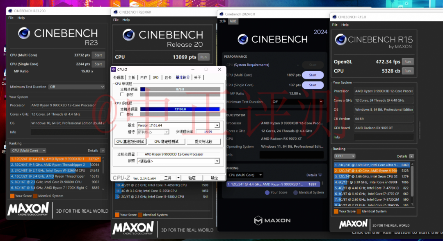Open the Help menu in Cinebench R15
This screenshot has height=241, width=443.
(345, 25)
